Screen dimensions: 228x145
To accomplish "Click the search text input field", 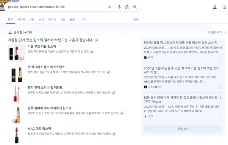I will pos(57,7).
